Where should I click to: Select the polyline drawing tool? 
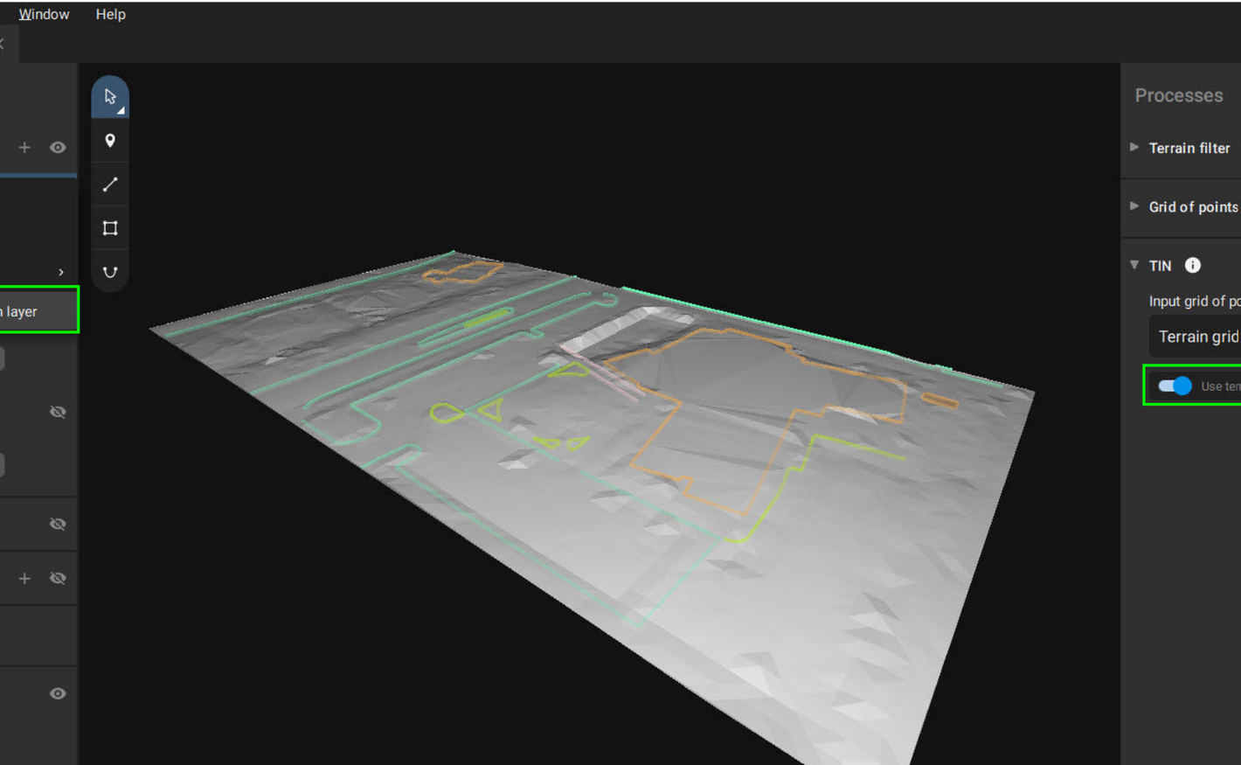pos(110,184)
